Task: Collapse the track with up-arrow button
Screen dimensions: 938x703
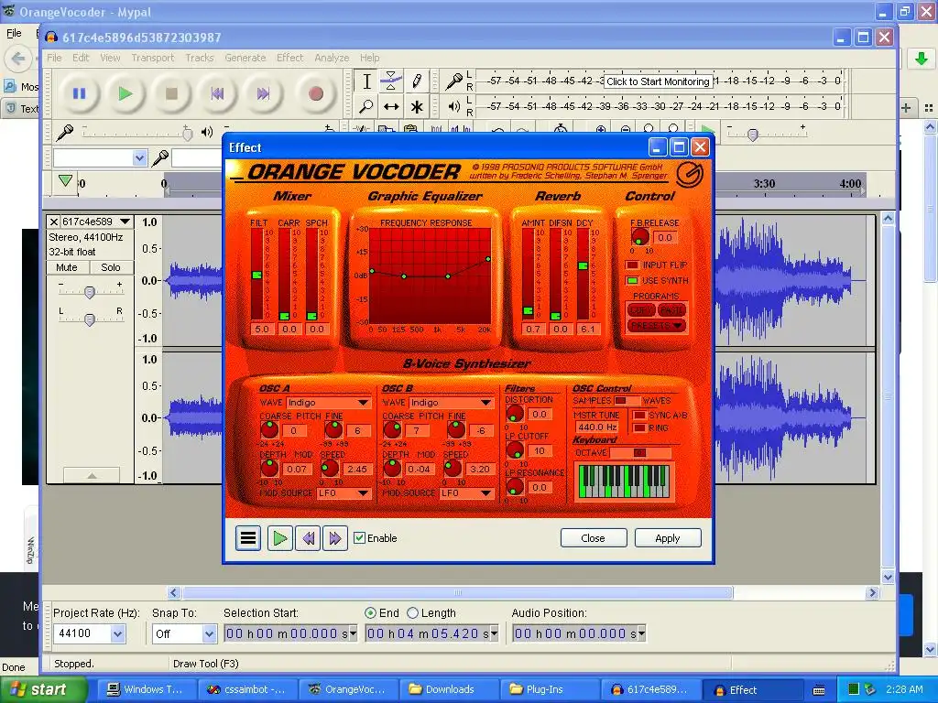Action: tap(92, 476)
